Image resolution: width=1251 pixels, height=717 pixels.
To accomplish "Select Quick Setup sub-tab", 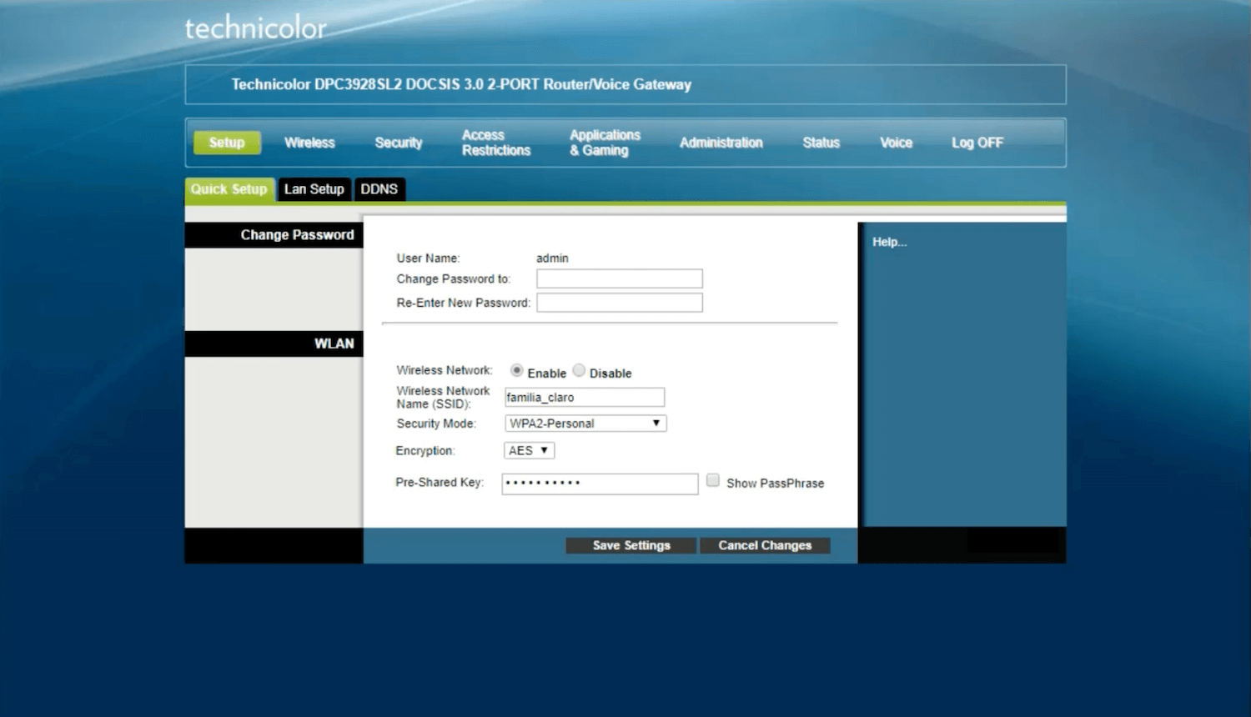I will point(229,189).
